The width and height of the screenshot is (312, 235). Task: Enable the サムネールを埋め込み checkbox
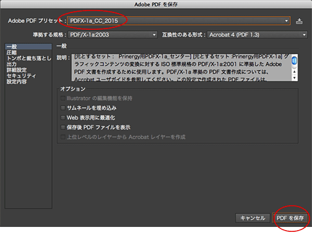63,108
